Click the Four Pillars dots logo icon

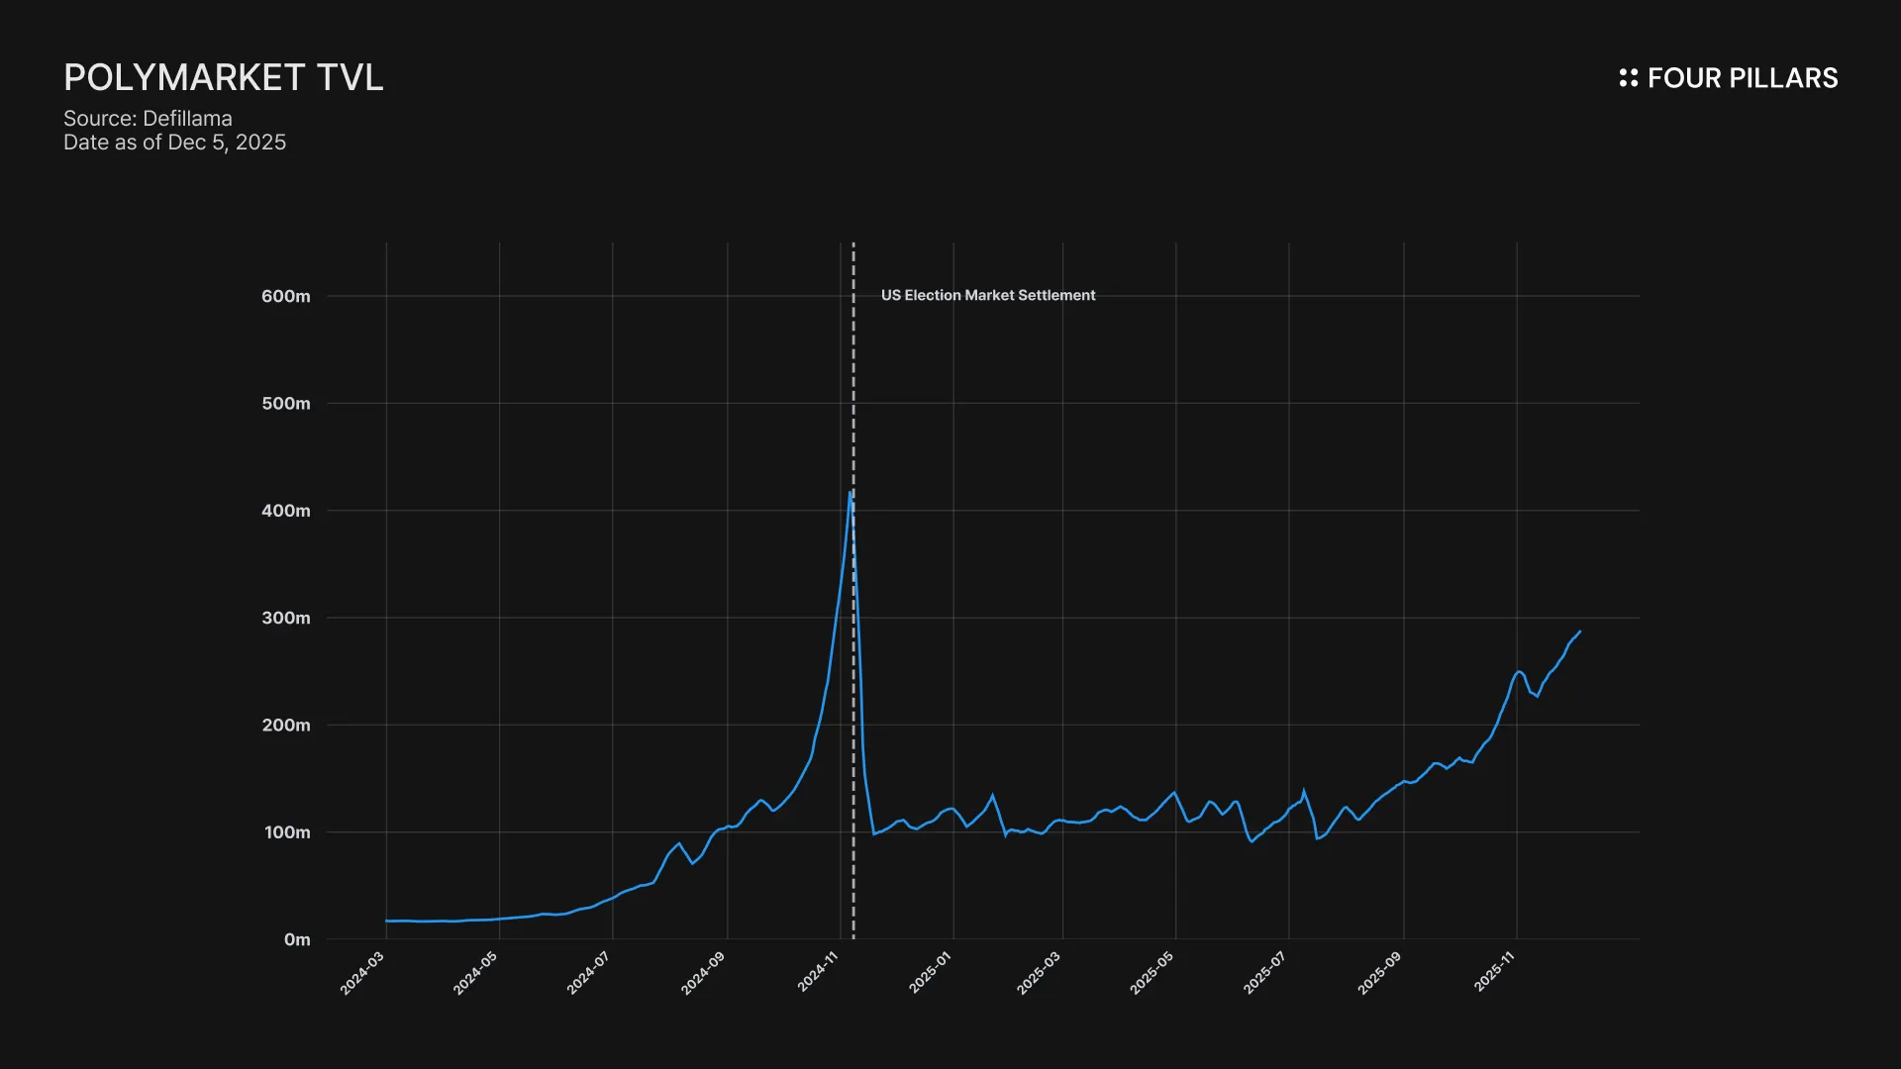pos(1628,78)
